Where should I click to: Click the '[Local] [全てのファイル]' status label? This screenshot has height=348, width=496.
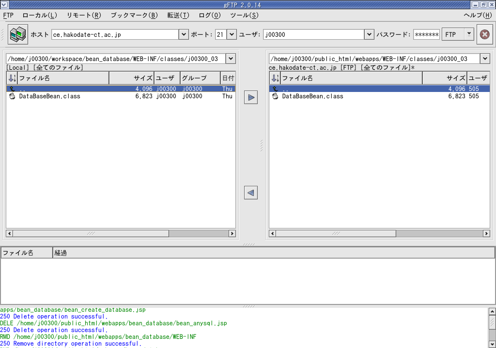[45, 67]
